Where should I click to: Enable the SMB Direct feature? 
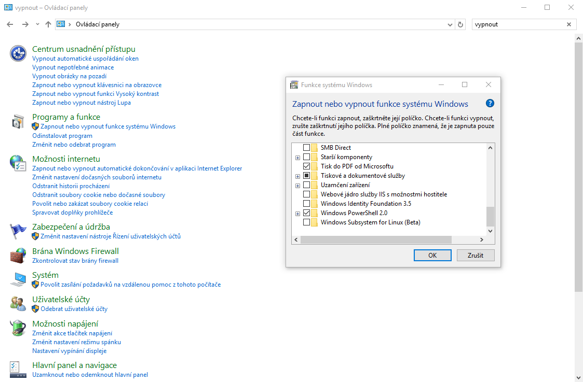(306, 147)
